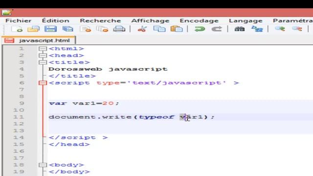Cut selection using the scissors icon
313x176 pixels.
142,29
